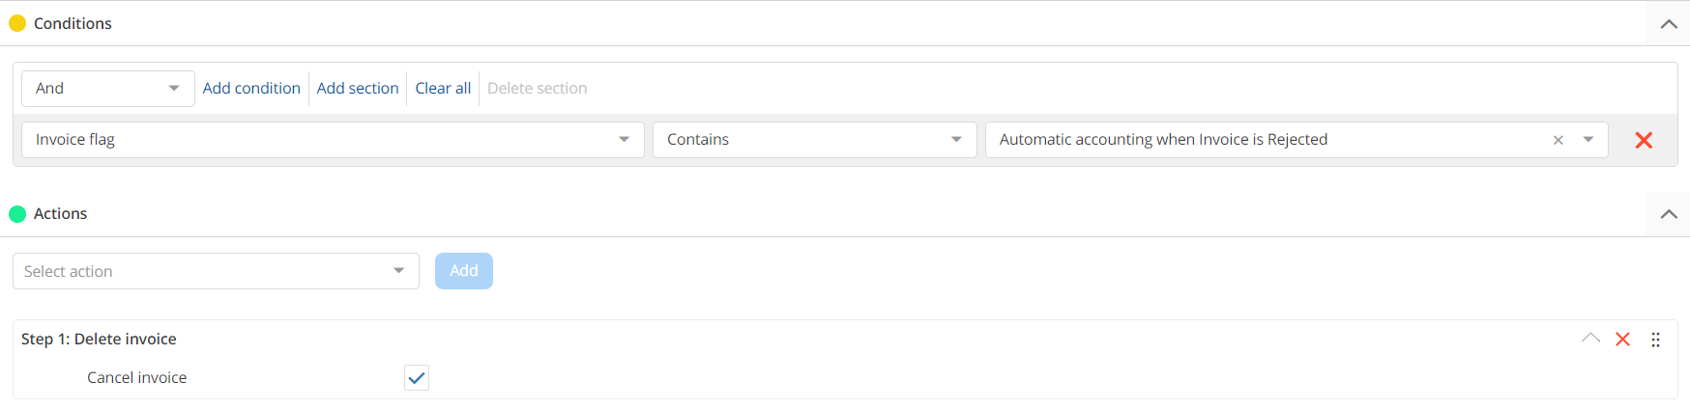1690x409 pixels.
Task: Open the Select action dropdown
Action: pyautogui.click(x=215, y=271)
